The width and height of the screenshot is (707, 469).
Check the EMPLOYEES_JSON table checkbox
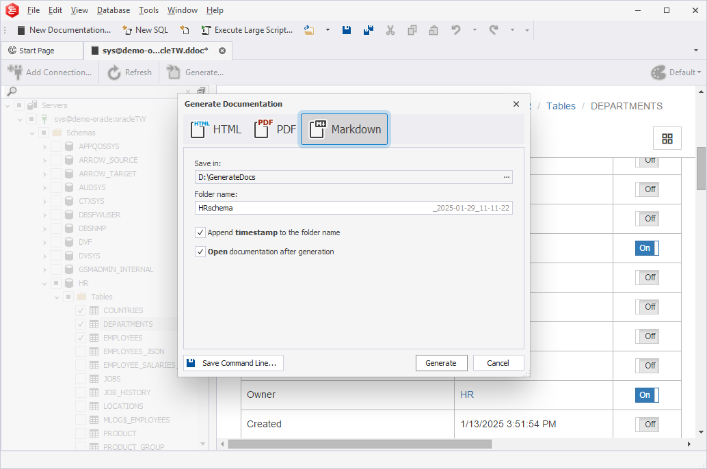81,351
